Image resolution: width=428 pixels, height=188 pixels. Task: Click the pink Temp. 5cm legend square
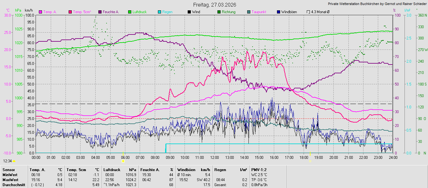coord(70,12)
